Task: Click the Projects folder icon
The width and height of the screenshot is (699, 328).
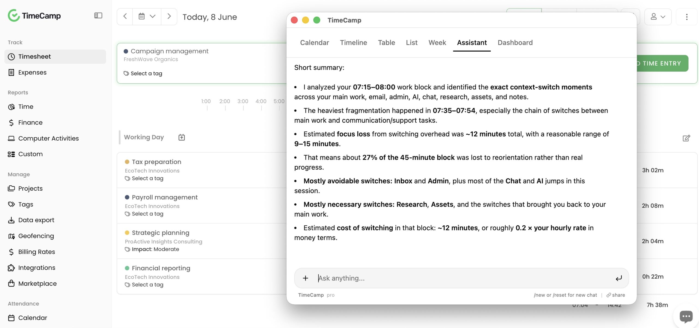Action: tap(11, 188)
